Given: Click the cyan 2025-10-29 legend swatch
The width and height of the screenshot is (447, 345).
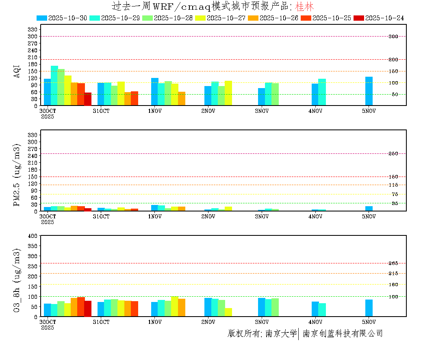Looking at the screenshot, I should (95, 18).
